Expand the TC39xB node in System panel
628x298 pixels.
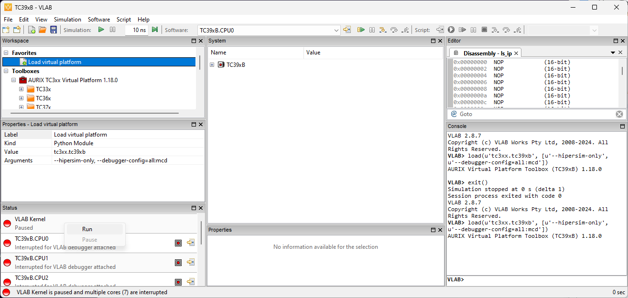point(212,64)
